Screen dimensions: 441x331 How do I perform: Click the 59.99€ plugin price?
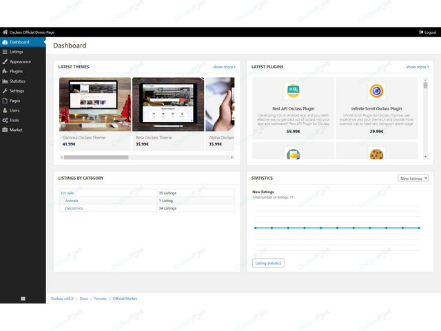pos(293,132)
